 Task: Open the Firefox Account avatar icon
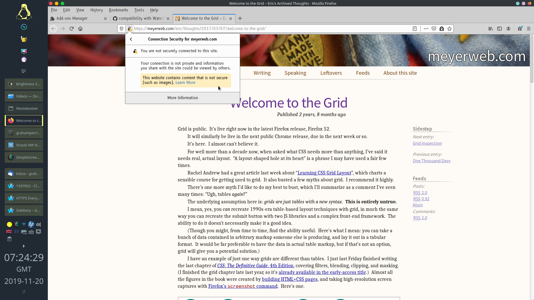508,29
